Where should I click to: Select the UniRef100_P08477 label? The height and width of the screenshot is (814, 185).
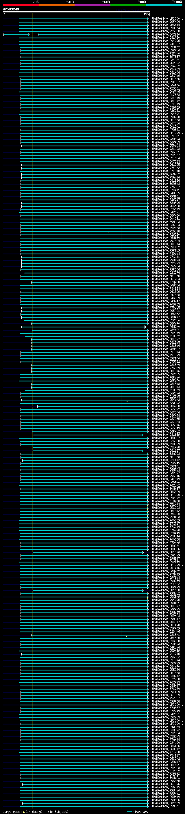pos(166,317)
